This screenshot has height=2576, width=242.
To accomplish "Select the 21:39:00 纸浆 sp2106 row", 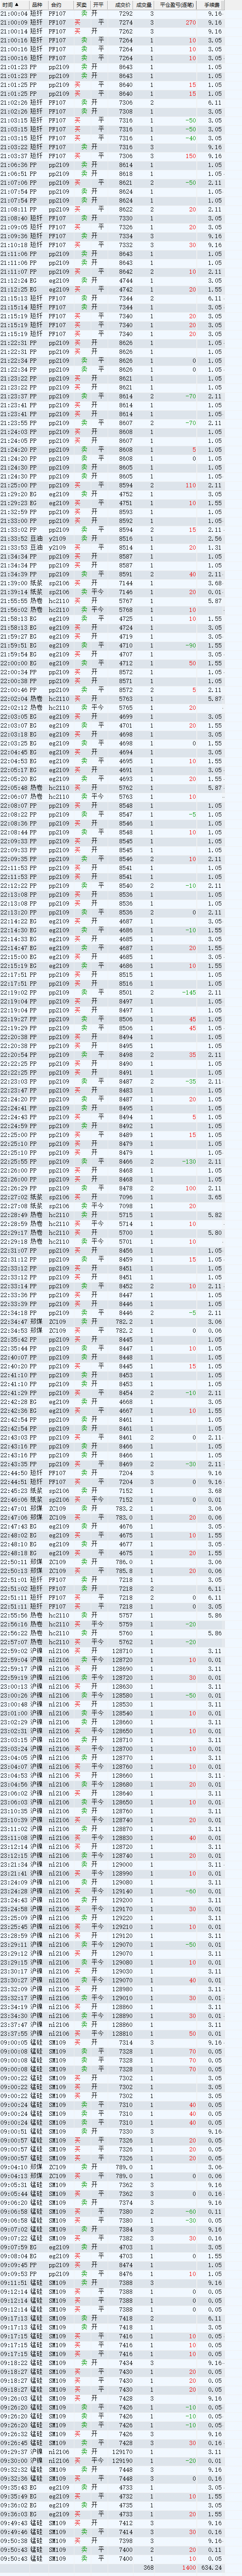I will 111,584.
